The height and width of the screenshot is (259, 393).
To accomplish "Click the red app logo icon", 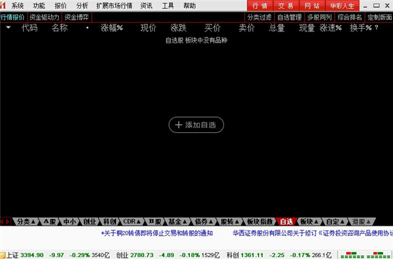I will [x=3, y=5].
